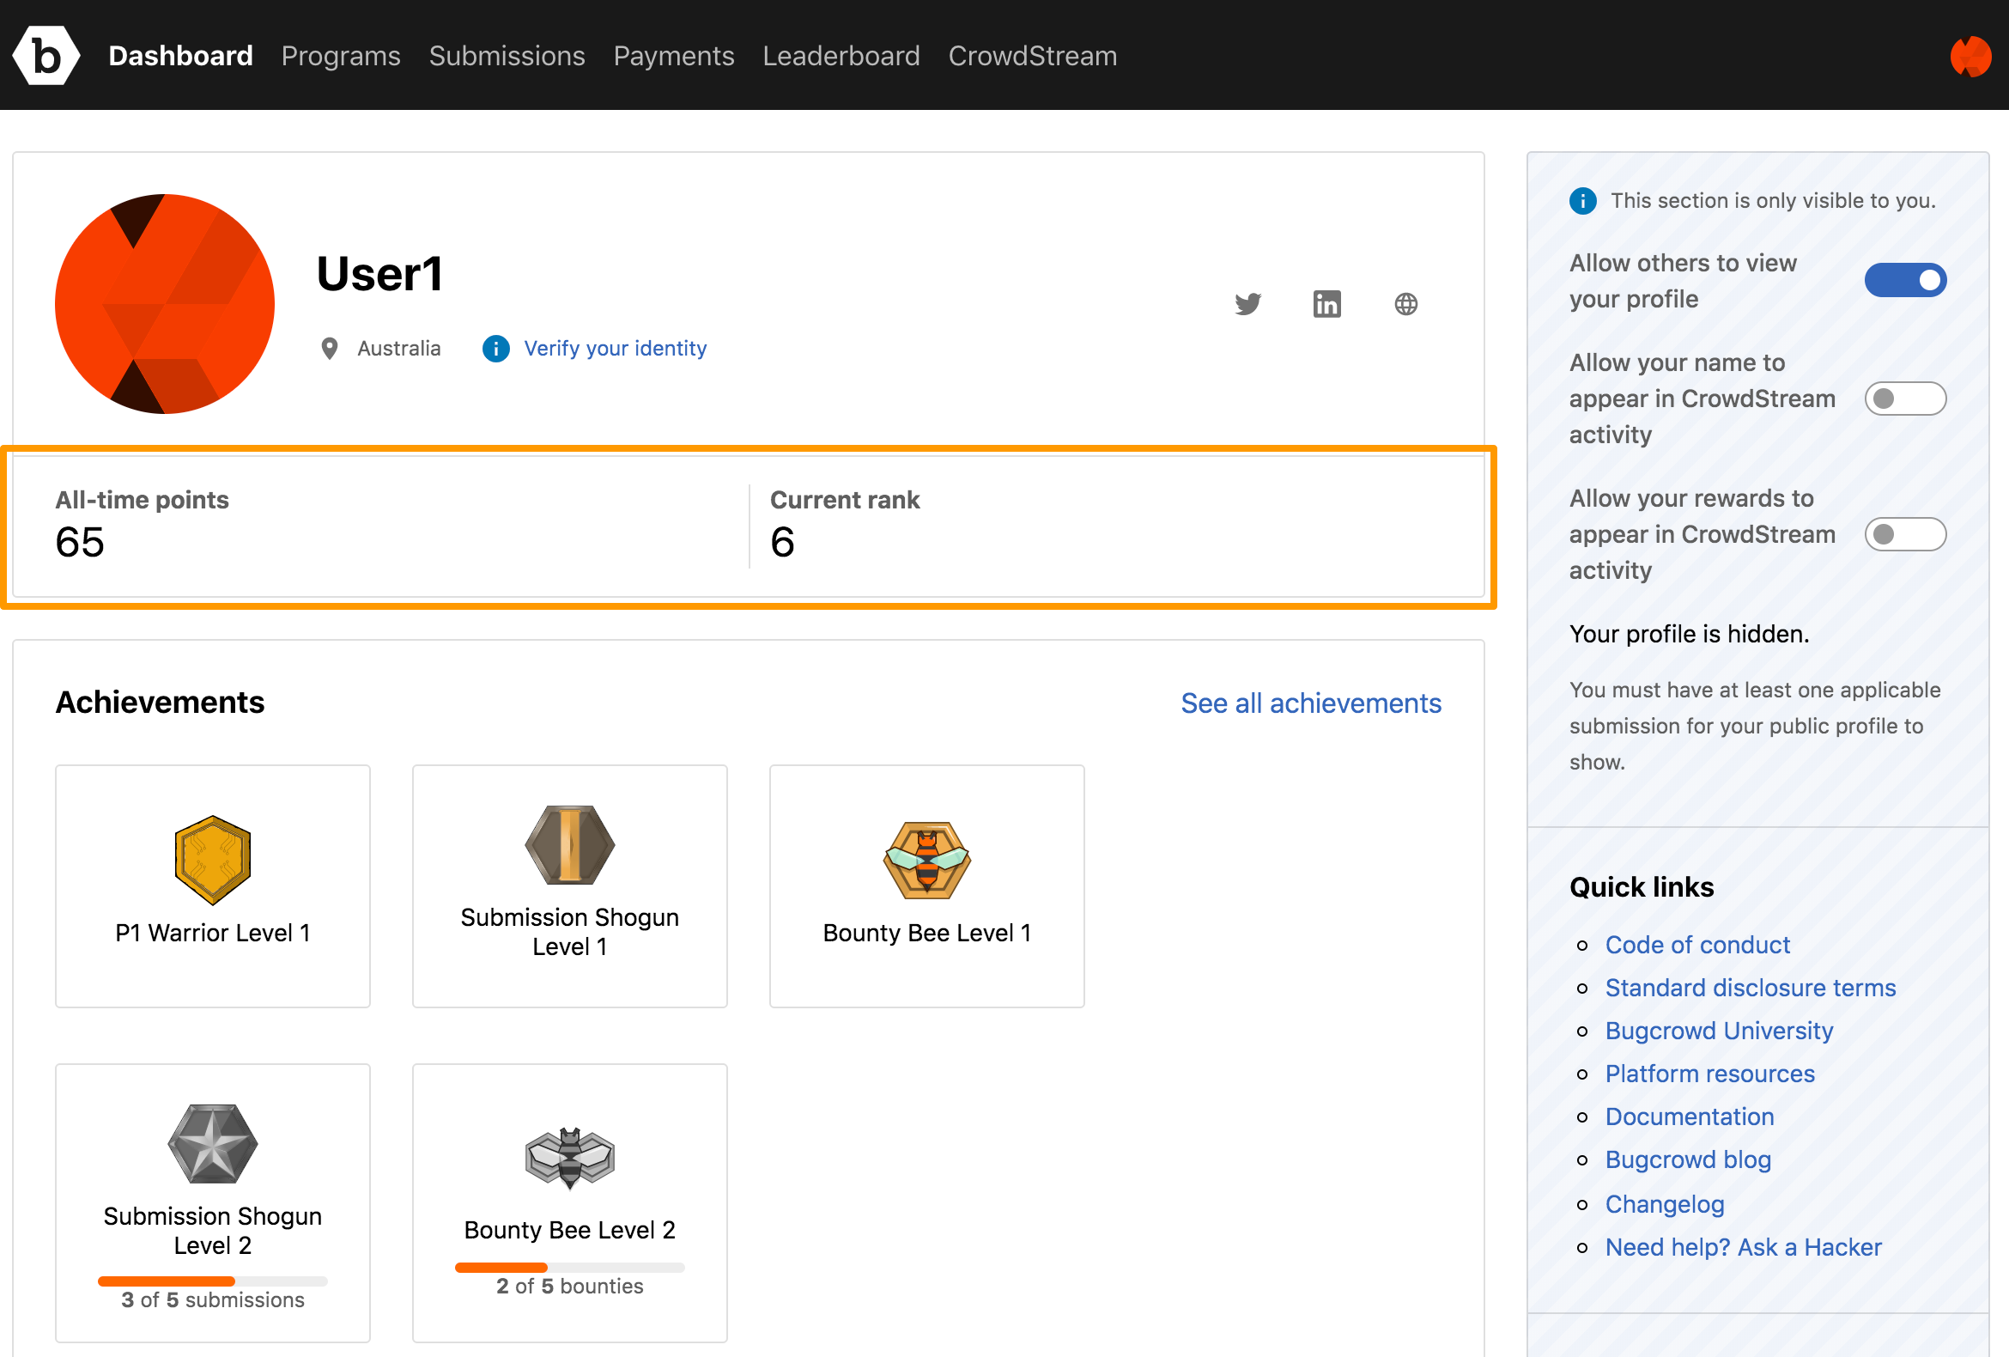2009x1357 pixels.
Task: Disable 'Allow others to view your profile' toggle
Action: pos(1905,280)
